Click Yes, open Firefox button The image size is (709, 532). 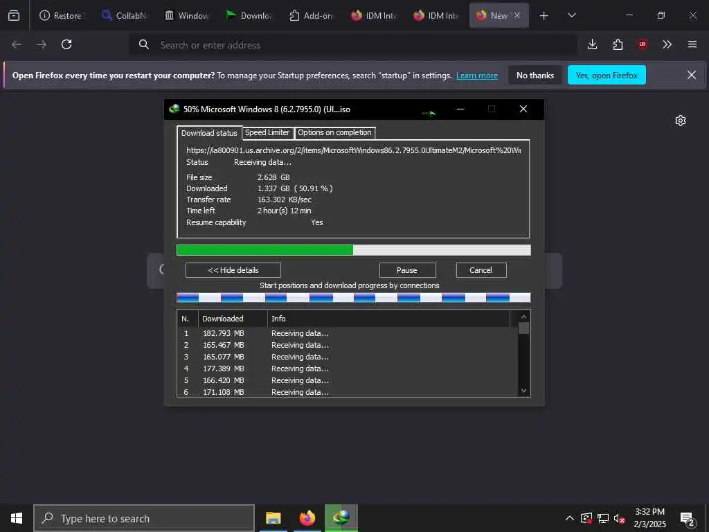tap(607, 75)
